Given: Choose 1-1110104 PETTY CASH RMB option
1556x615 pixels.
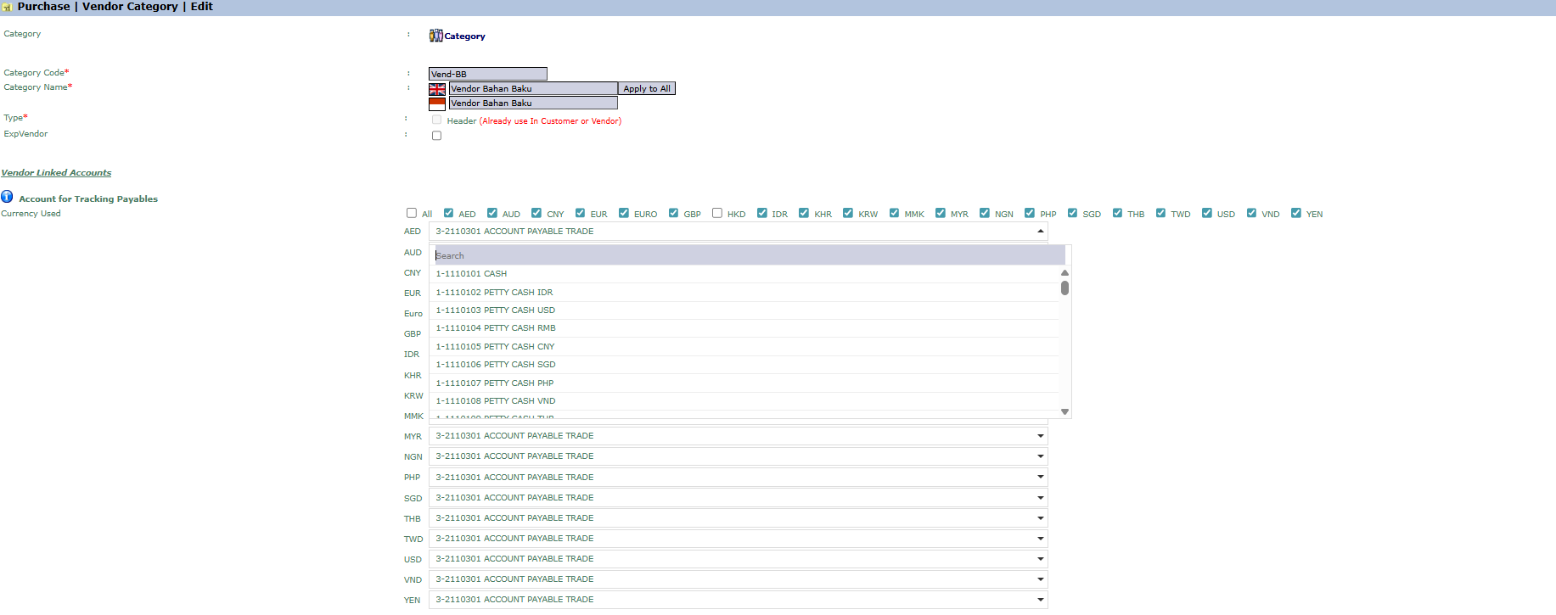Looking at the screenshot, I should click(744, 328).
